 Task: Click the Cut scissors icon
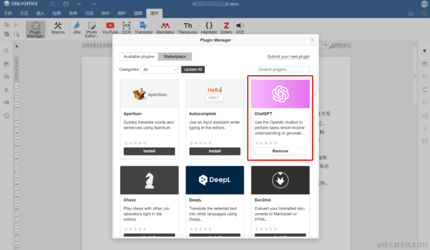pyautogui.click(x=17, y=25)
